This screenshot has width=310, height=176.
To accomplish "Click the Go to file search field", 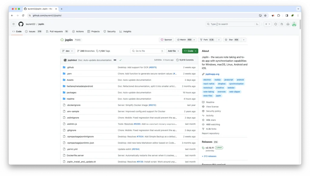I will point(147,51).
